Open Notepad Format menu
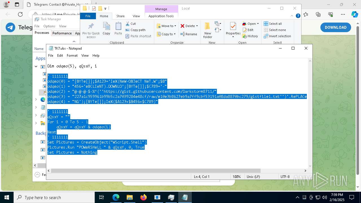The height and width of the screenshot is (203, 361). 72,56
